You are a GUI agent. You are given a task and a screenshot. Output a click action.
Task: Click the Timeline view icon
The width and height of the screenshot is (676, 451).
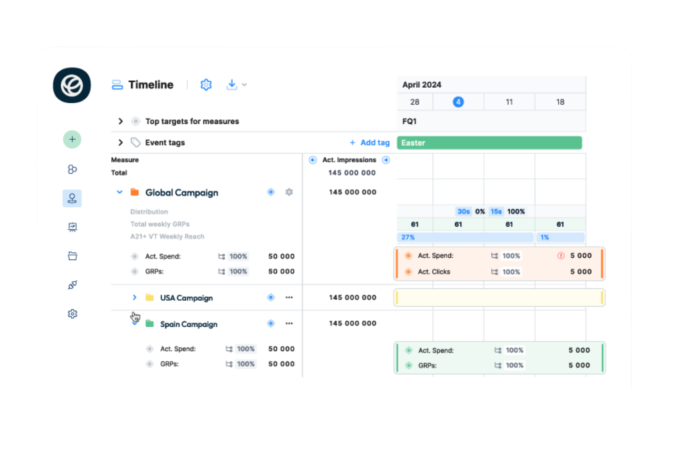tap(117, 85)
